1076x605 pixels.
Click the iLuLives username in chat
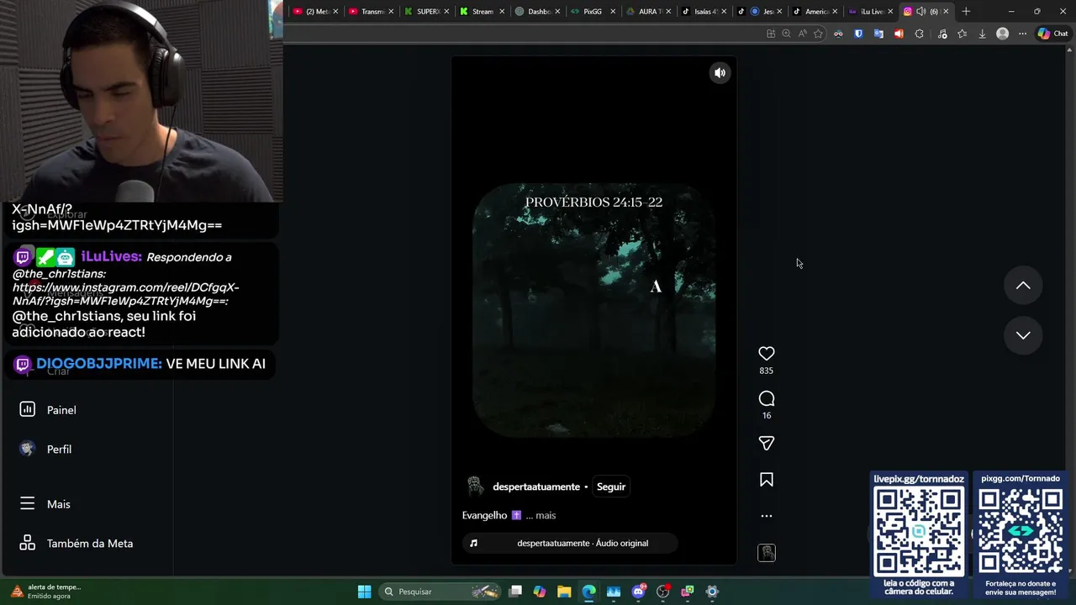[x=111, y=256]
